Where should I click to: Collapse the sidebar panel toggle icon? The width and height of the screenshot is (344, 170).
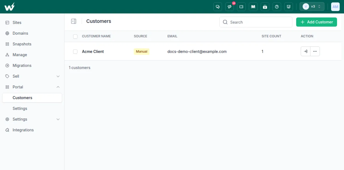pos(74,21)
